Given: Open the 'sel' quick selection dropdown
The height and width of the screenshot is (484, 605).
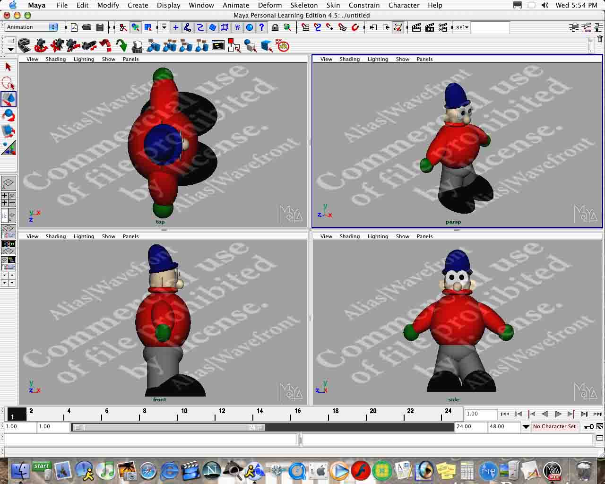Looking at the screenshot, I should point(462,27).
